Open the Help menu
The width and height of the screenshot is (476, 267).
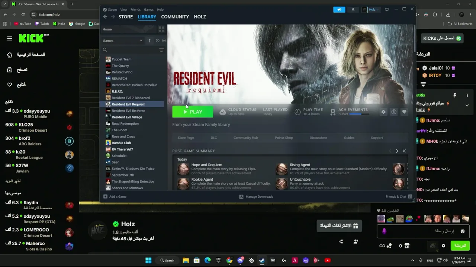point(160,10)
